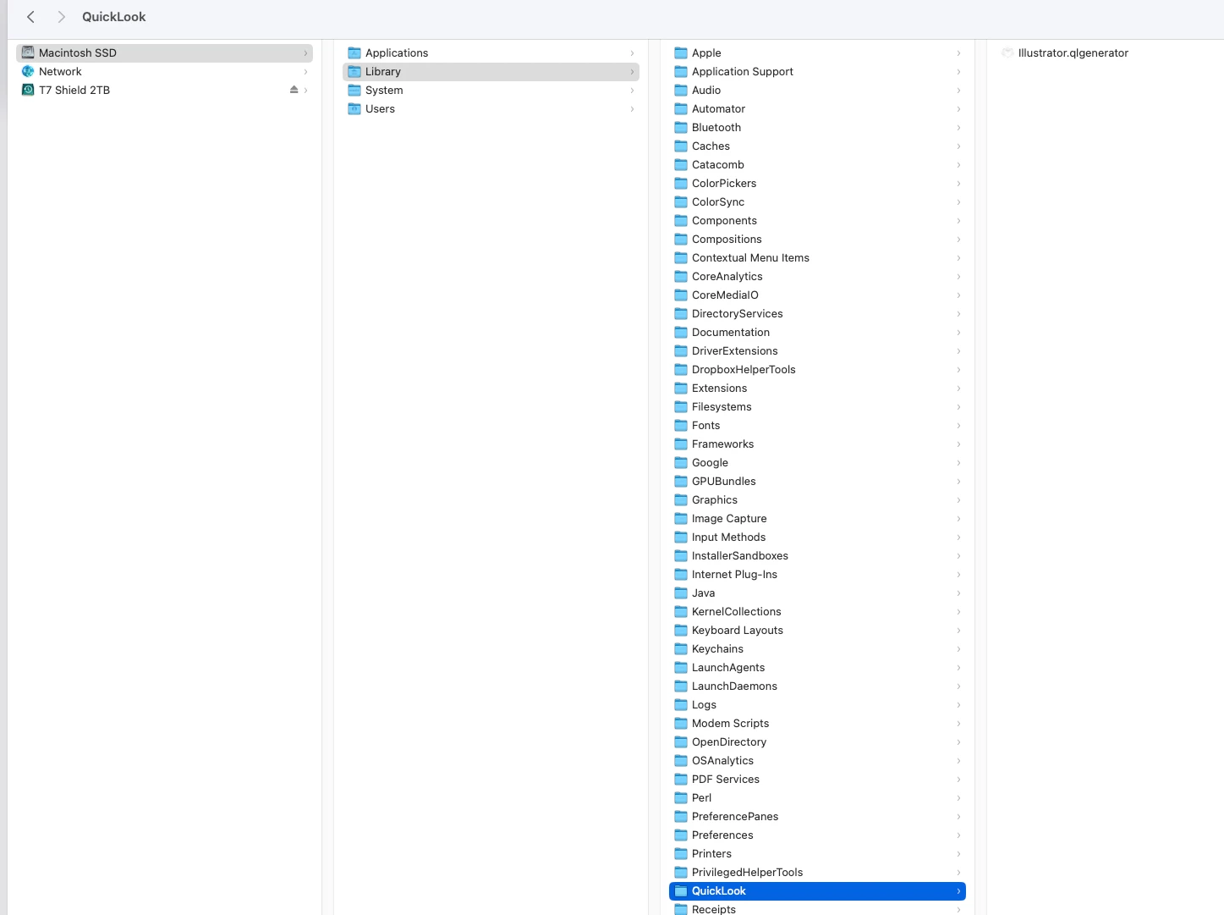Click the Network globe icon
This screenshot has width=1224, height=915.
pyautogui.click(x=28, y=71)
